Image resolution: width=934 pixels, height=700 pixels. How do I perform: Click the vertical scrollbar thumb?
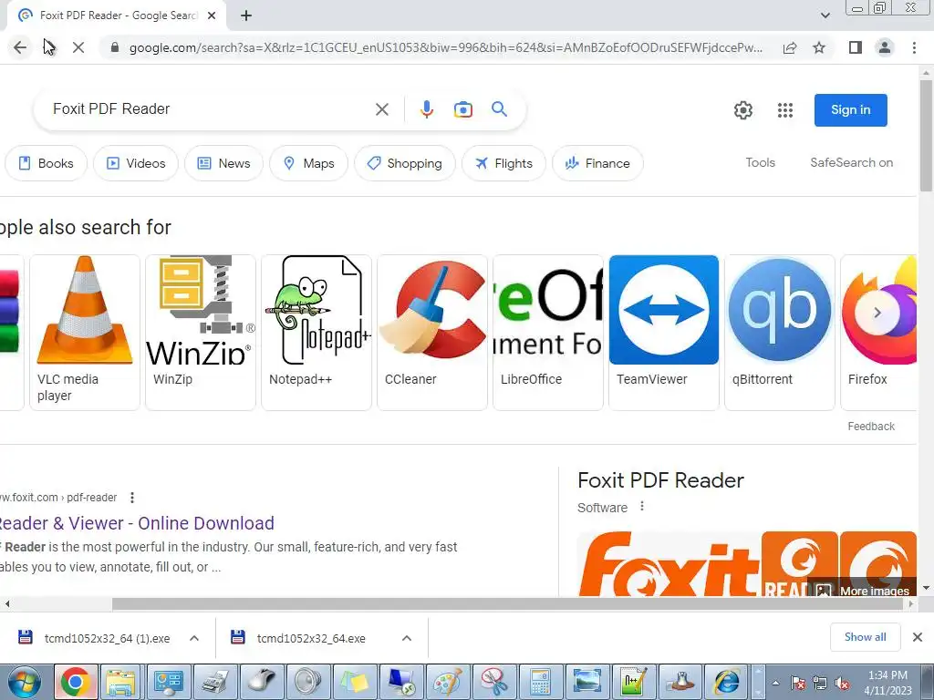(x=926, y=135)
